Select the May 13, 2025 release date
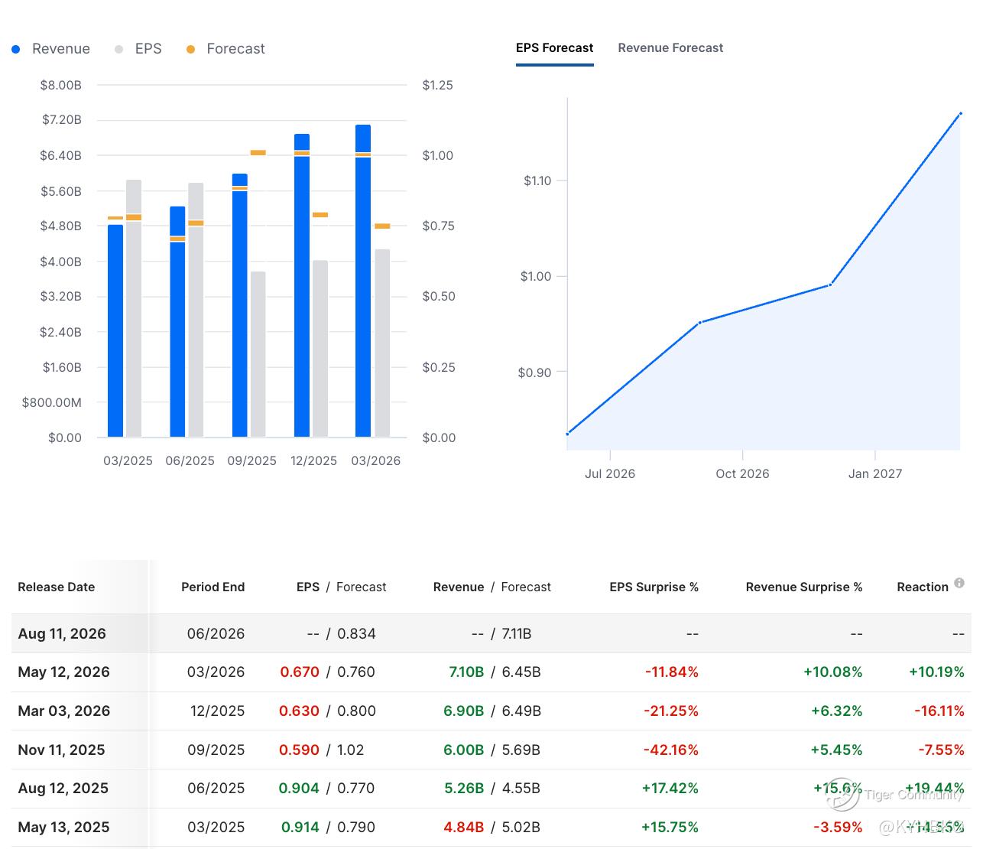 pos(63,827)
